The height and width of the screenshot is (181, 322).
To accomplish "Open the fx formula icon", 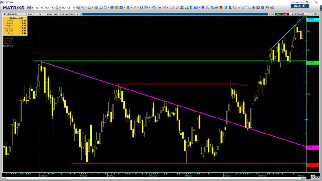I will coord(177,8).
